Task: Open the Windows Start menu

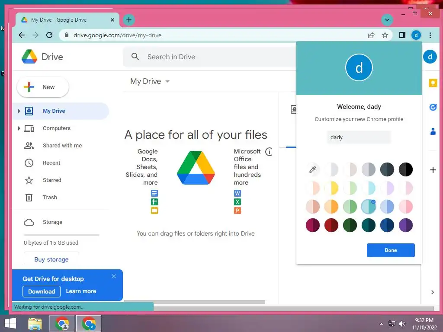Action: pyautogui.click(x=10, y=323)
